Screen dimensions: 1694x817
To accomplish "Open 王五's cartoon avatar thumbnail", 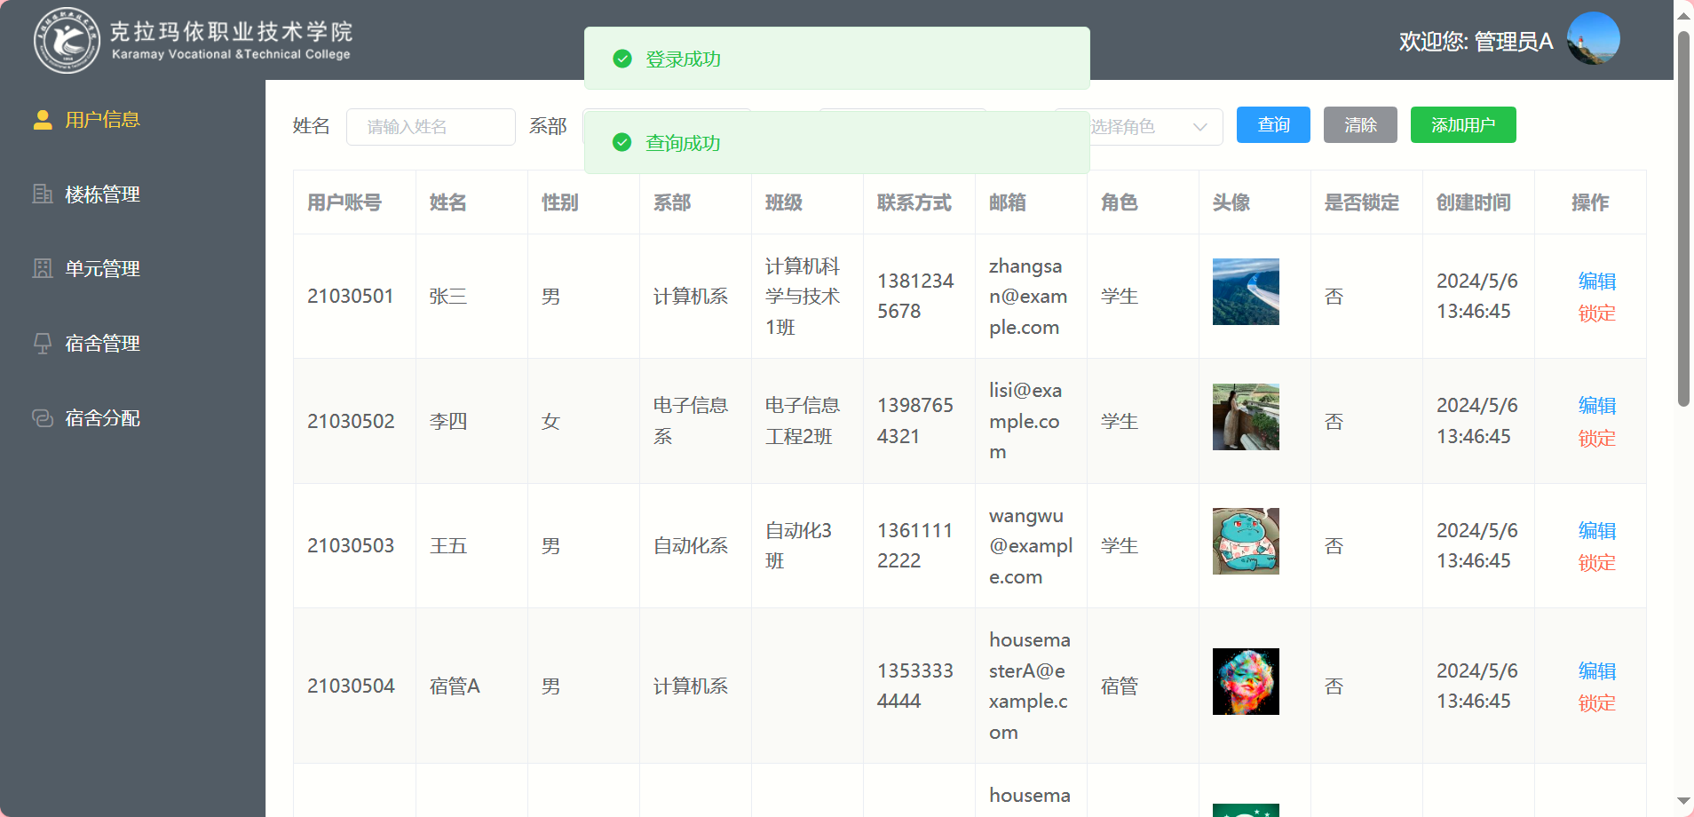I will click(1246, 541).
